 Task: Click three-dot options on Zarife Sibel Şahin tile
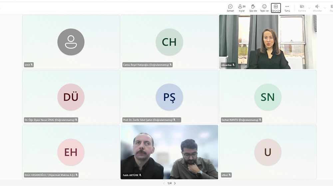click(x=178, y=120)
